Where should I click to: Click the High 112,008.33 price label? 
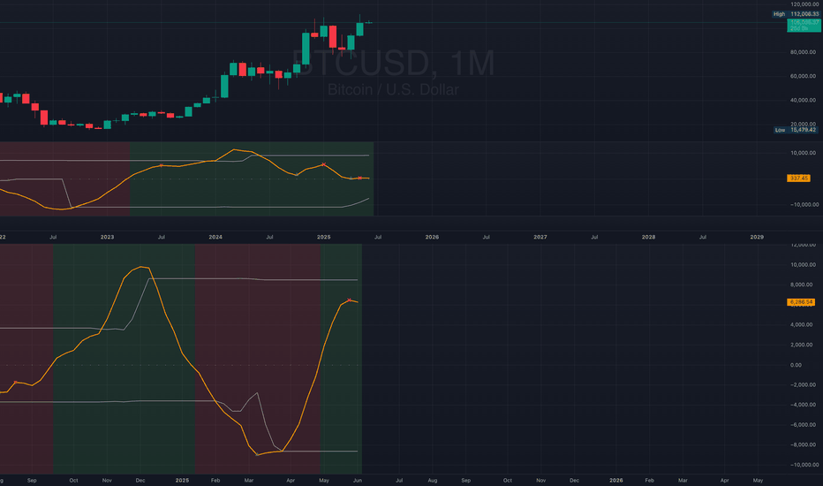[795, 14]
